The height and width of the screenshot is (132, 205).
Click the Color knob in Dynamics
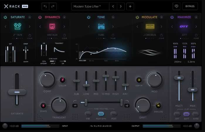[x=62, y=80]
